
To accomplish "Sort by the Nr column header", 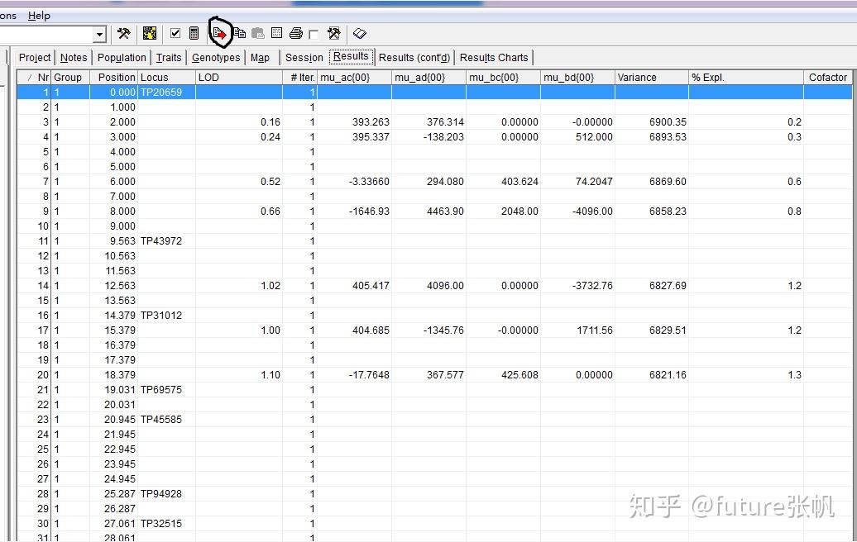I will point(34,78).
